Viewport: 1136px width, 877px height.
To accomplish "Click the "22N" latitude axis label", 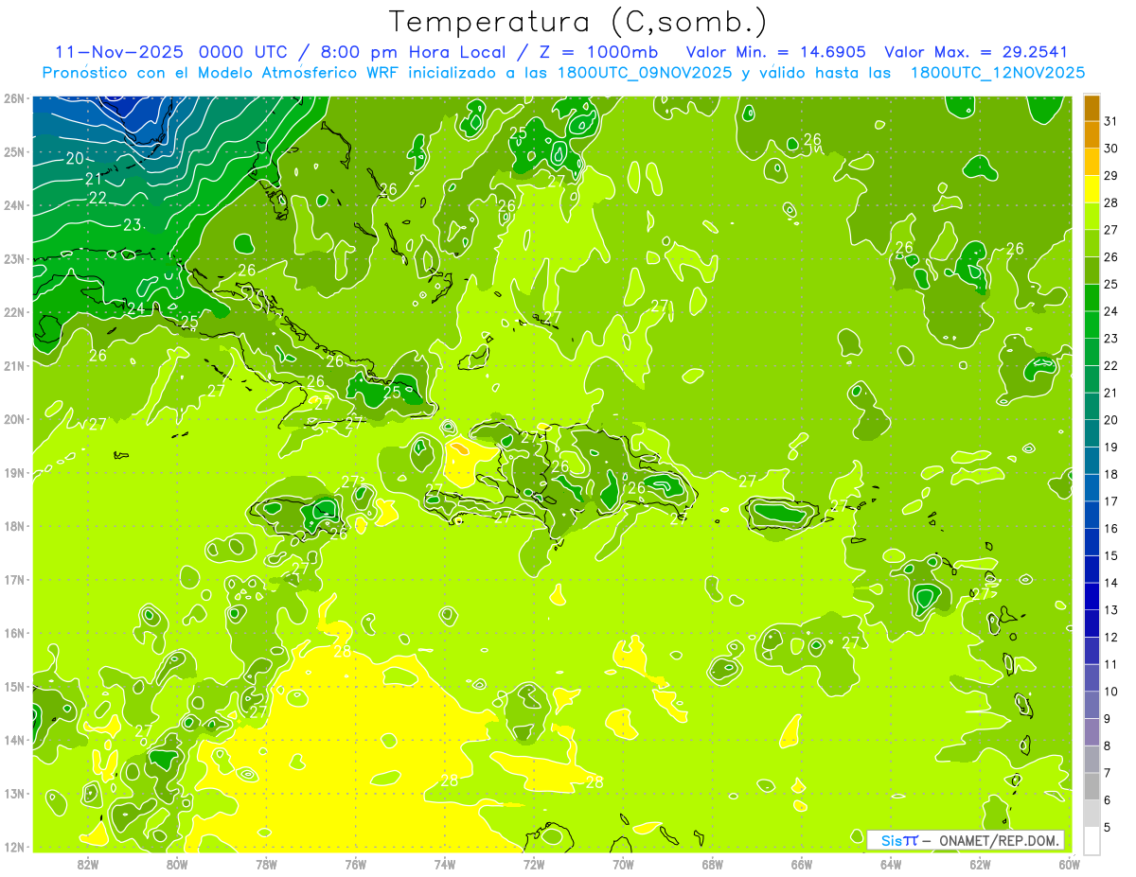I will [x=13, y=312].
